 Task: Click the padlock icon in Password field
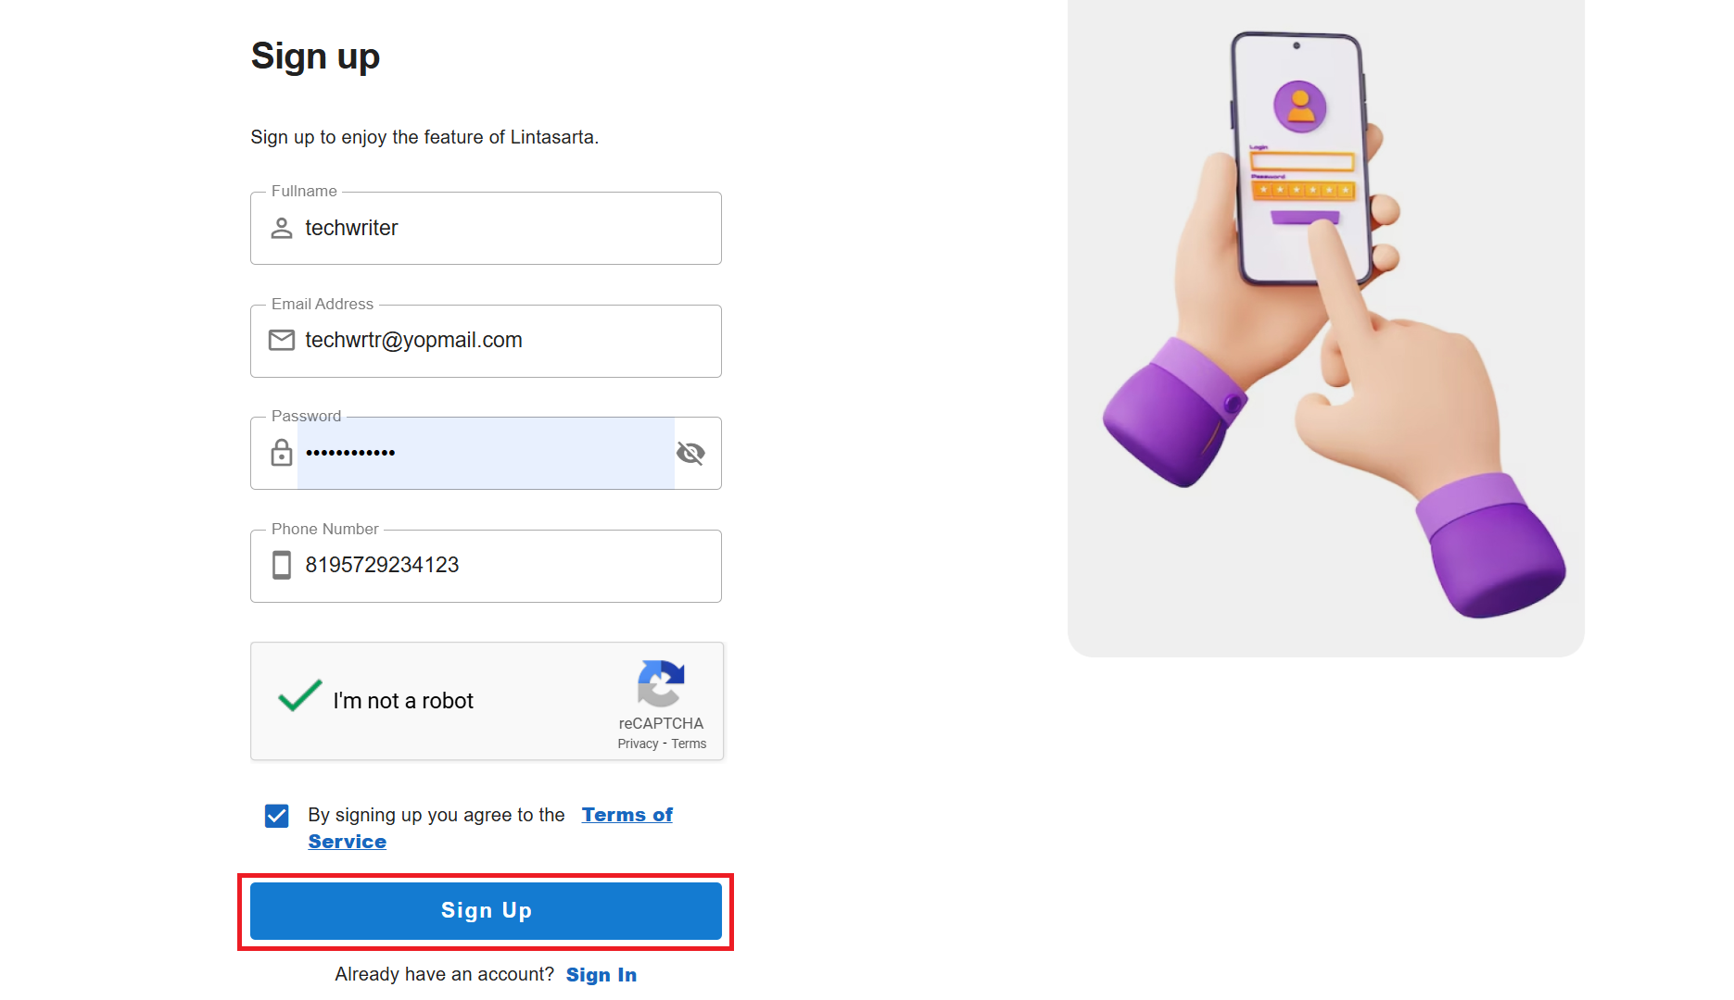pos(282,453)
